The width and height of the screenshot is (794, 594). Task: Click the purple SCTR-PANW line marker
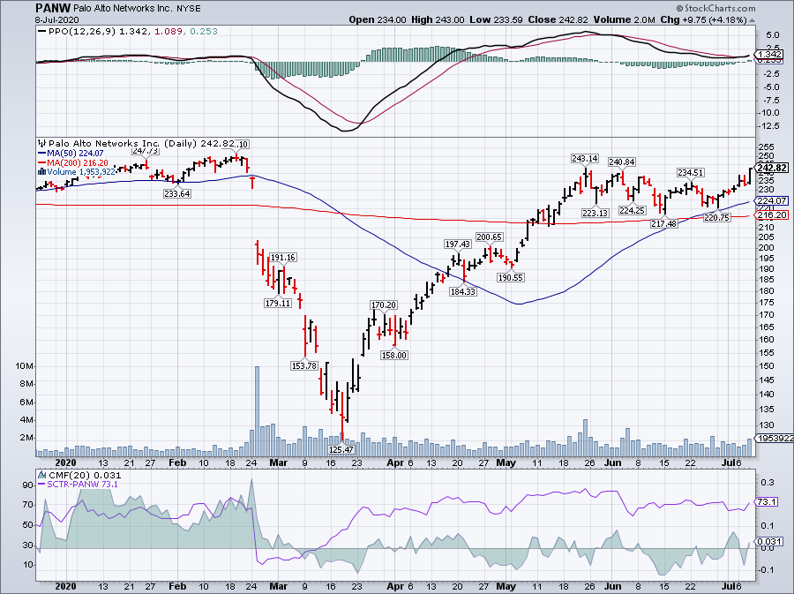pos(41,485)
